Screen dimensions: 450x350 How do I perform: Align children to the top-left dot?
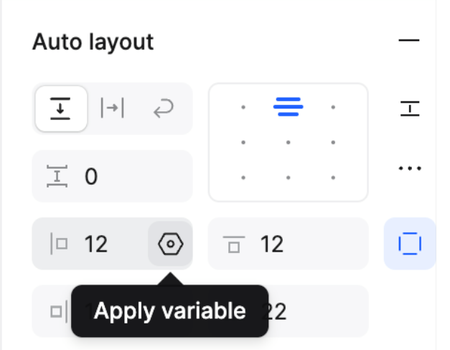(244, 109)
